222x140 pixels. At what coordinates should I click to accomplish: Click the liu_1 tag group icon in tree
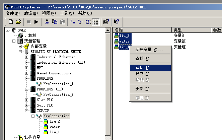click(x=46, y=132)
